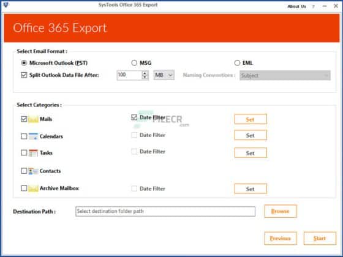Enable the Tasks category checkbox
Screen dimensions: 343x257
[24, 152]
